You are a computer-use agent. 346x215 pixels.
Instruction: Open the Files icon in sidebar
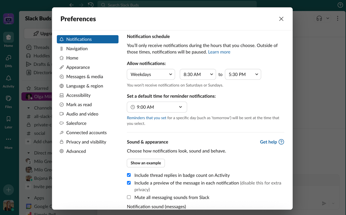[x=8, y=99]
